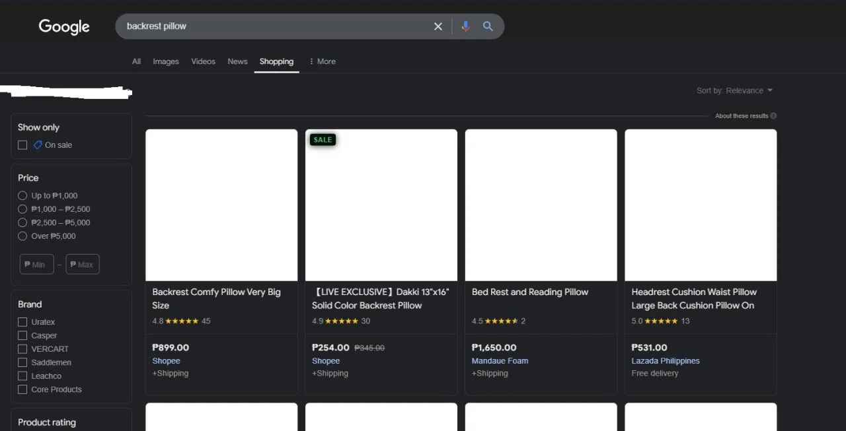The image size is (846, 431).
Task: Click +Shipping text under Mandaue Foam
Action: 490,374
